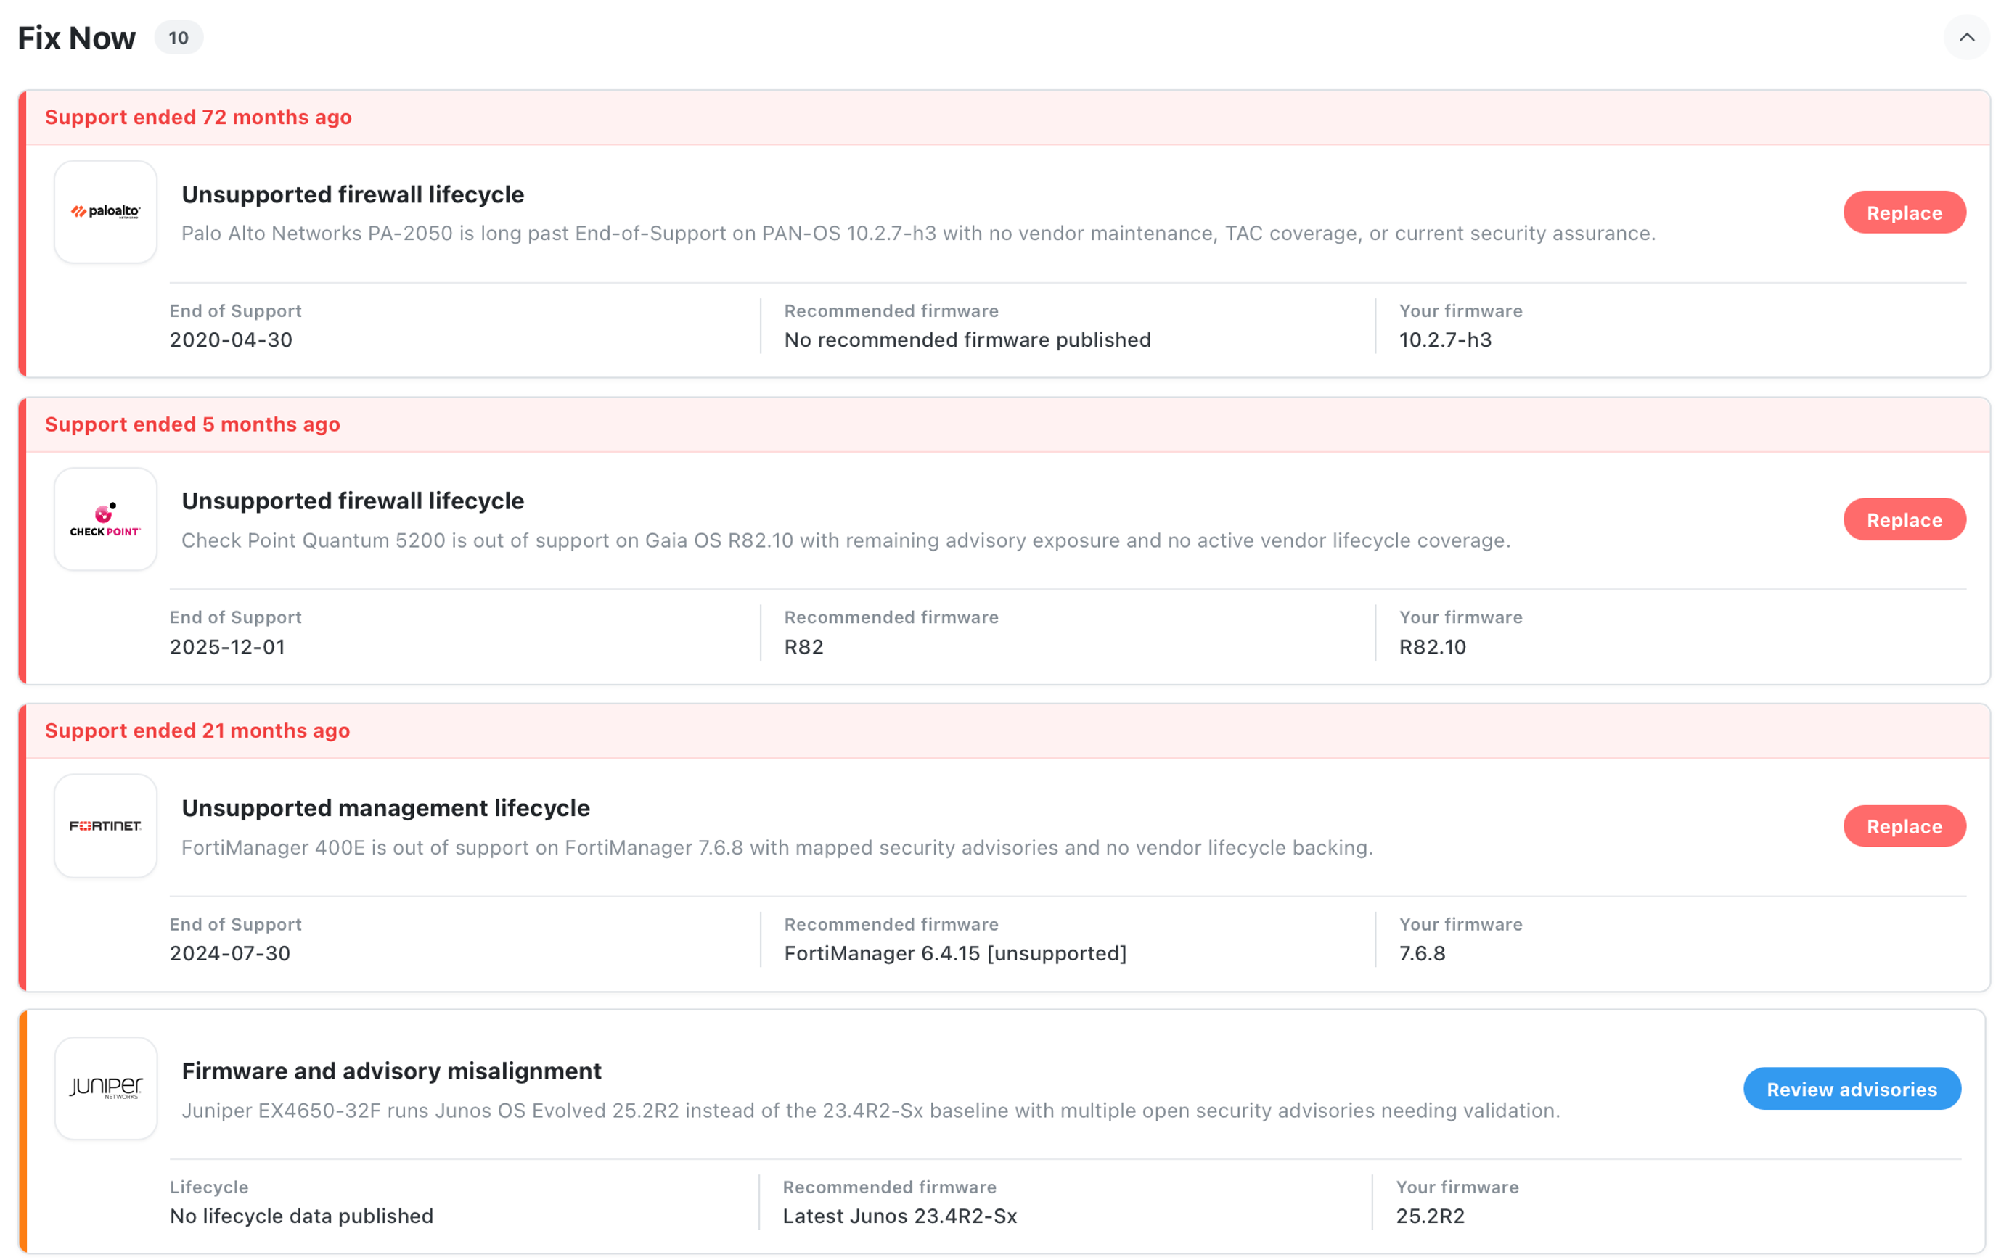
Task: Open the Unsupported management lifecycle title
Action: 386,808
